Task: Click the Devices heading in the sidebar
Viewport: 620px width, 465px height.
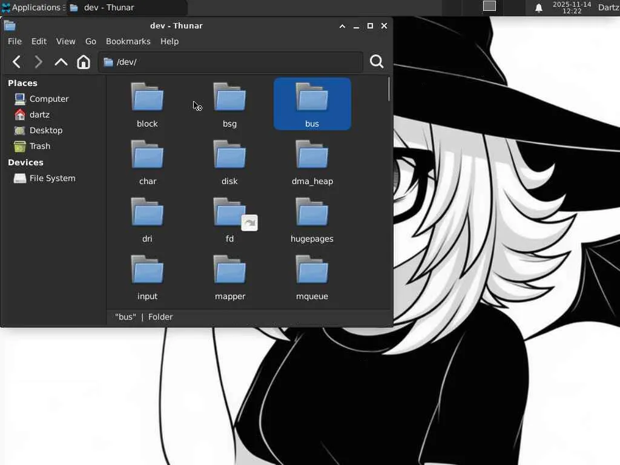Action: pos(25,162)
